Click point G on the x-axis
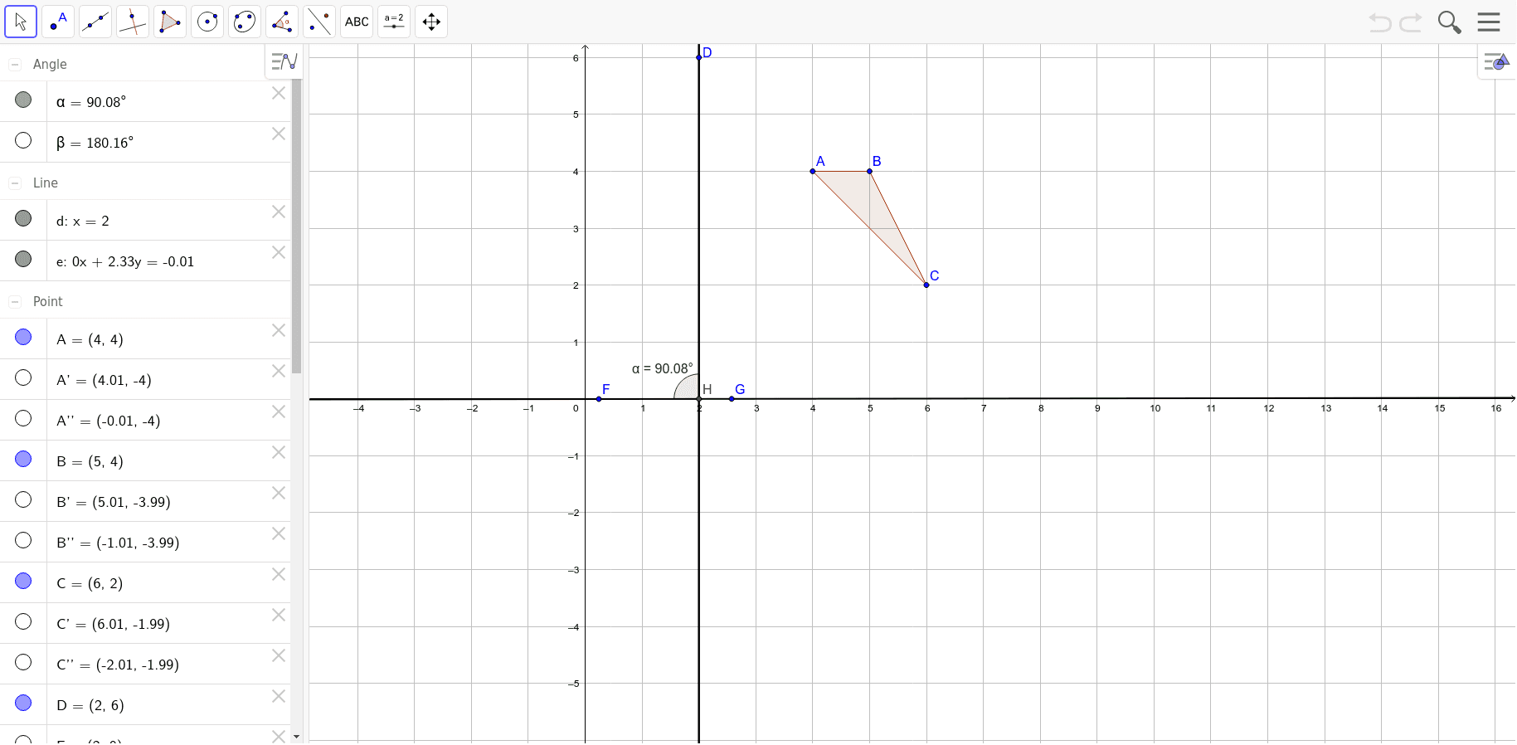The height and width of the screenshot is (745, 1517). click(x=731, y=399)
